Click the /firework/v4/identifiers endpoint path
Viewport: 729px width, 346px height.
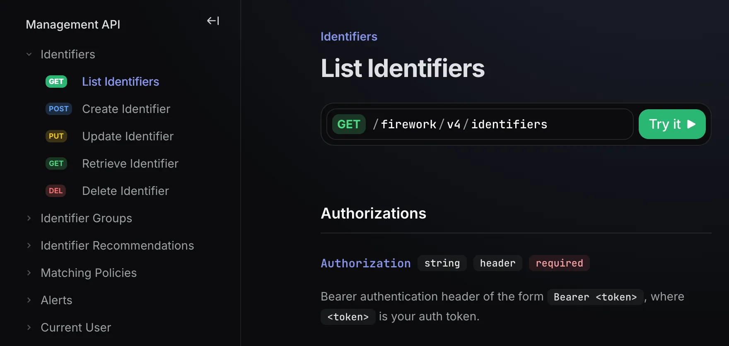click(460, 124)
